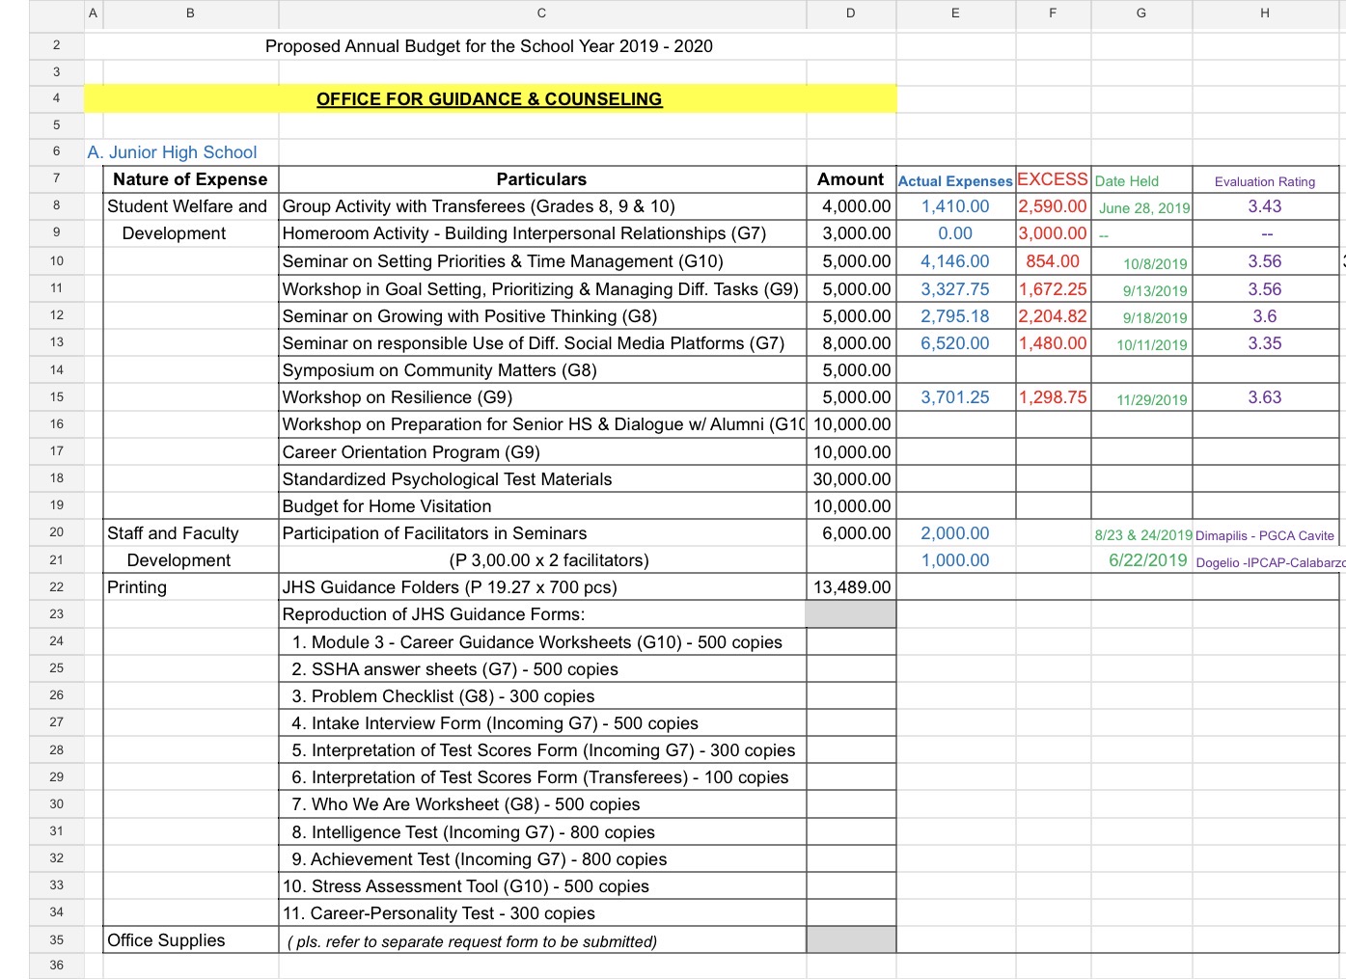
Task: Click the 854.00 excess cell
Action: (x=1053, y=261)
